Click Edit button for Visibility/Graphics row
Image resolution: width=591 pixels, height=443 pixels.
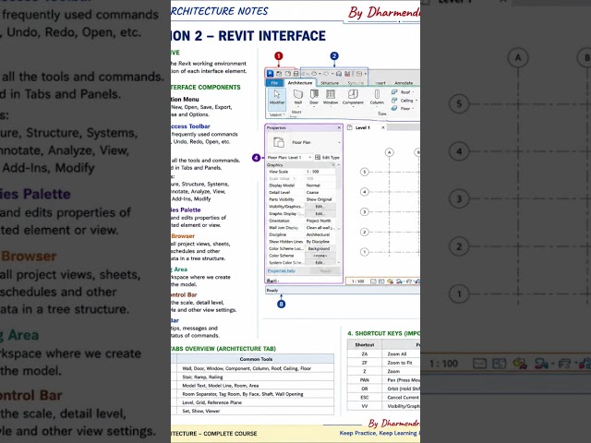(320, 207)
